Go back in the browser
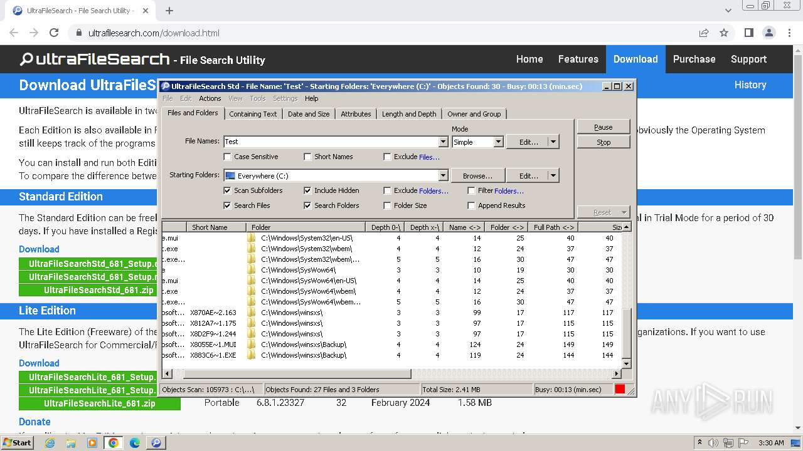Viewport: 803px width, 451px height. (x=14, y=33)
